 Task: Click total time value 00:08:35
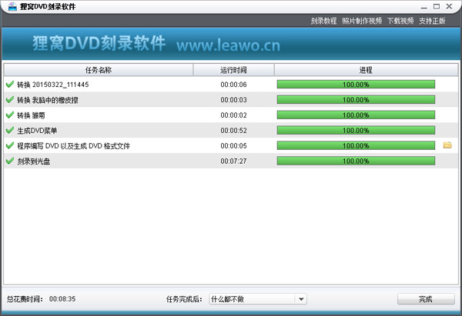click(62, 299)
